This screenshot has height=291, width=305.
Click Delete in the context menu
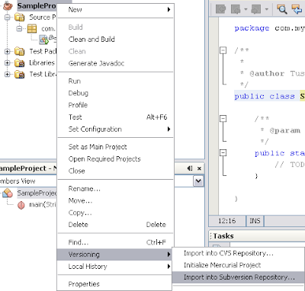[115, 225]
